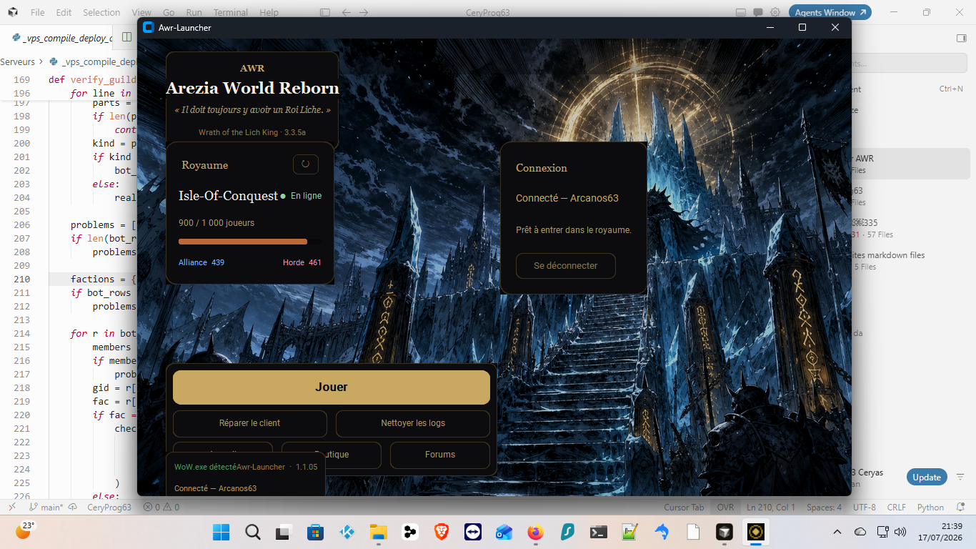Open the Forums button in launcher
The width and height of the screenshot is (976, 549).
point(440,455)
